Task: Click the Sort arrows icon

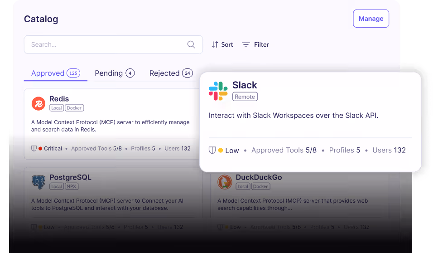Action: coord(215,44)
